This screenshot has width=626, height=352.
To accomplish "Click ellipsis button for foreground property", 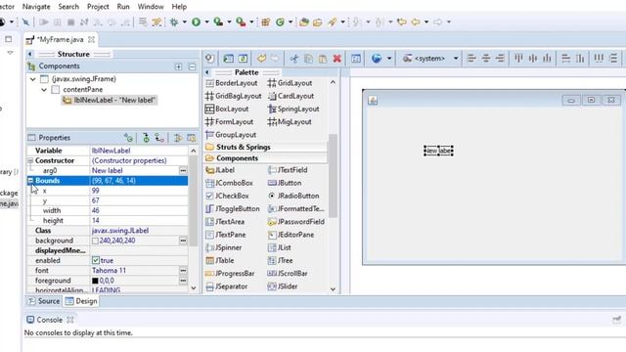I will [183, 281].
